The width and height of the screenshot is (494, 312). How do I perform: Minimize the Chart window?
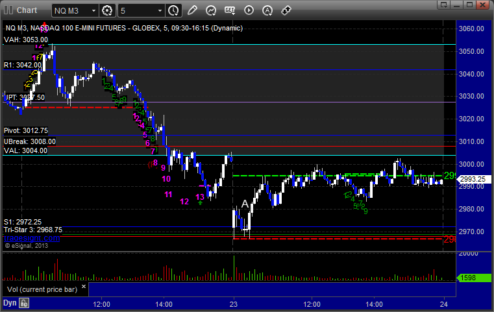(x=457, y=5)
